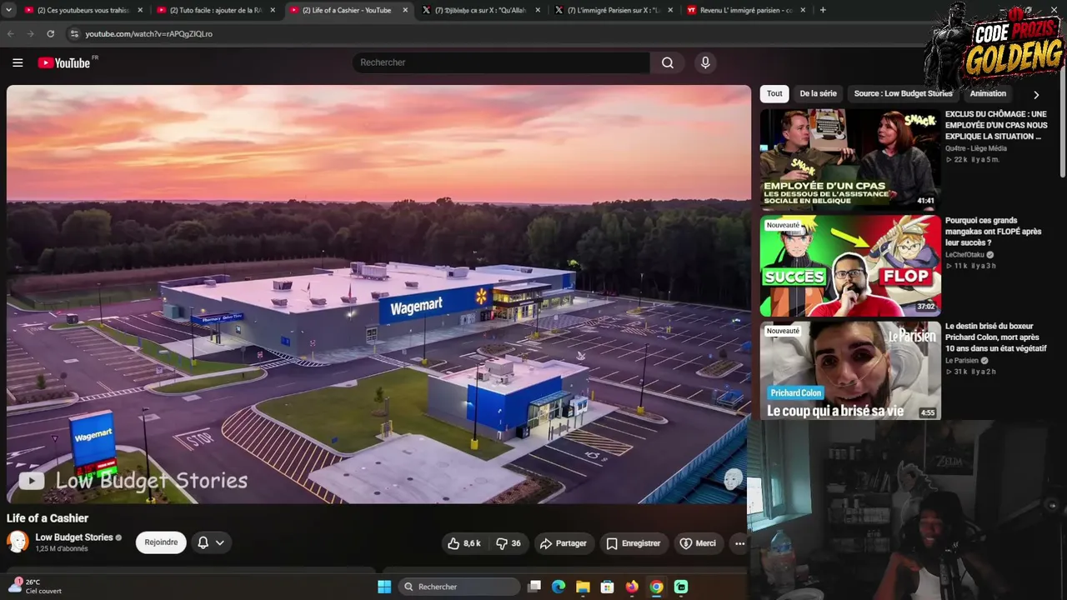Viewport: 1067px width, 600px height.
Task: Select 'Source : Low Budget Stories' chip
Action: point(903,93)
